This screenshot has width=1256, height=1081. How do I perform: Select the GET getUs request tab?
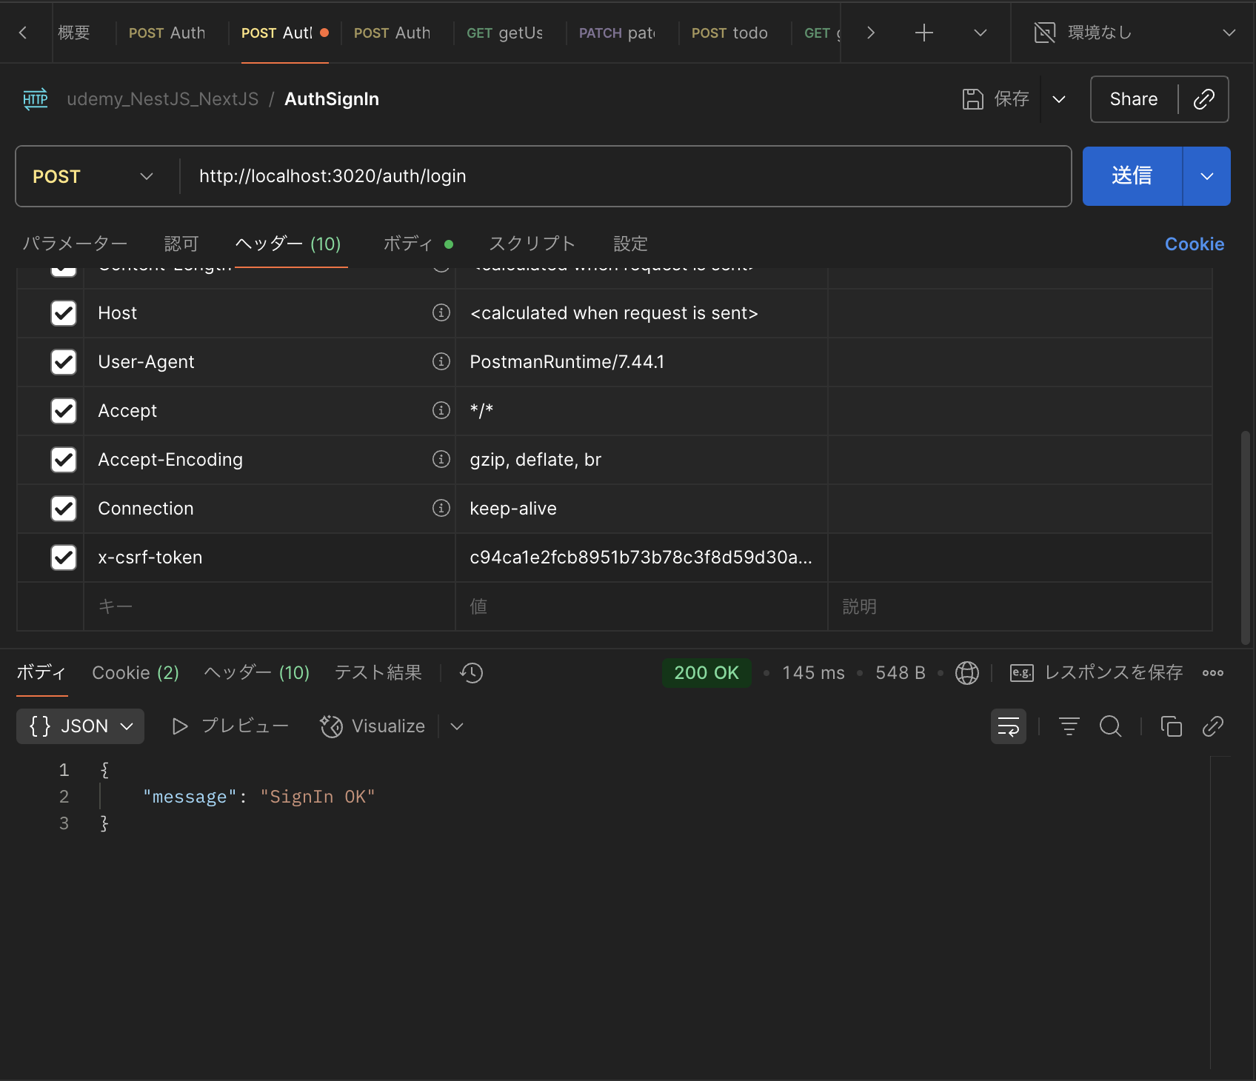pyautogui.click(x=505, y=33)
